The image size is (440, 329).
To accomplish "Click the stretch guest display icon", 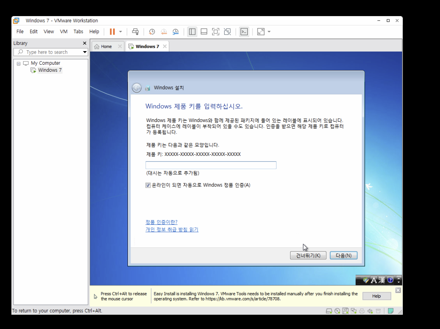I will [x=261, y=32].
